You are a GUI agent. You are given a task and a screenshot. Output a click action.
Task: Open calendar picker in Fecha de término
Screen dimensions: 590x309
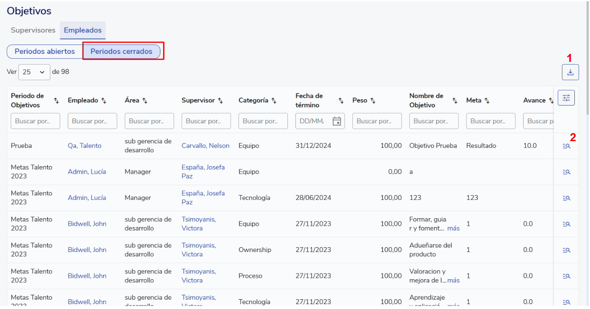tap(336, 121)
